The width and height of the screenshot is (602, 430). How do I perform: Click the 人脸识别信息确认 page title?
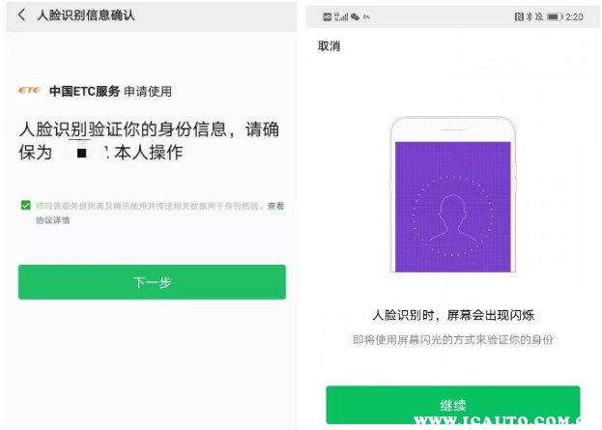click(x=86, y=14)
